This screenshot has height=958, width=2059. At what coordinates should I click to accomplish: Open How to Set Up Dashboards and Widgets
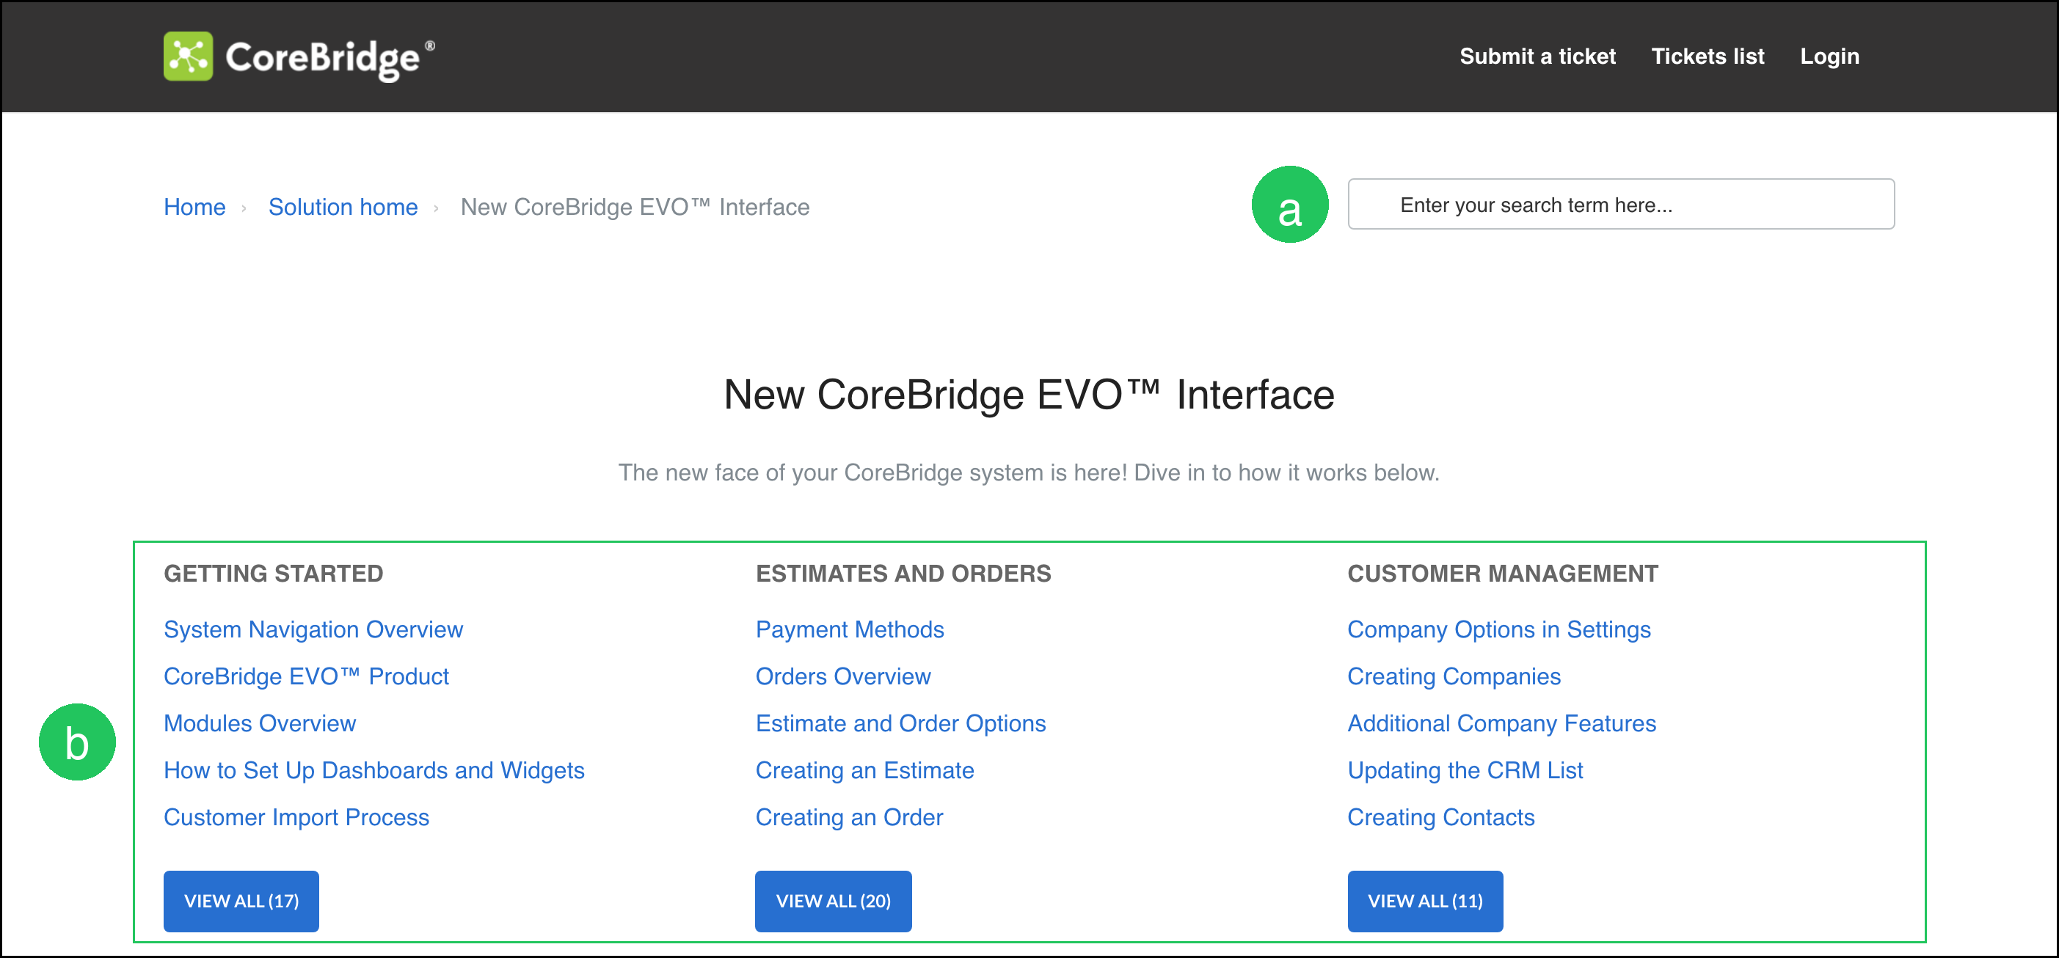(x=374, y=771)
